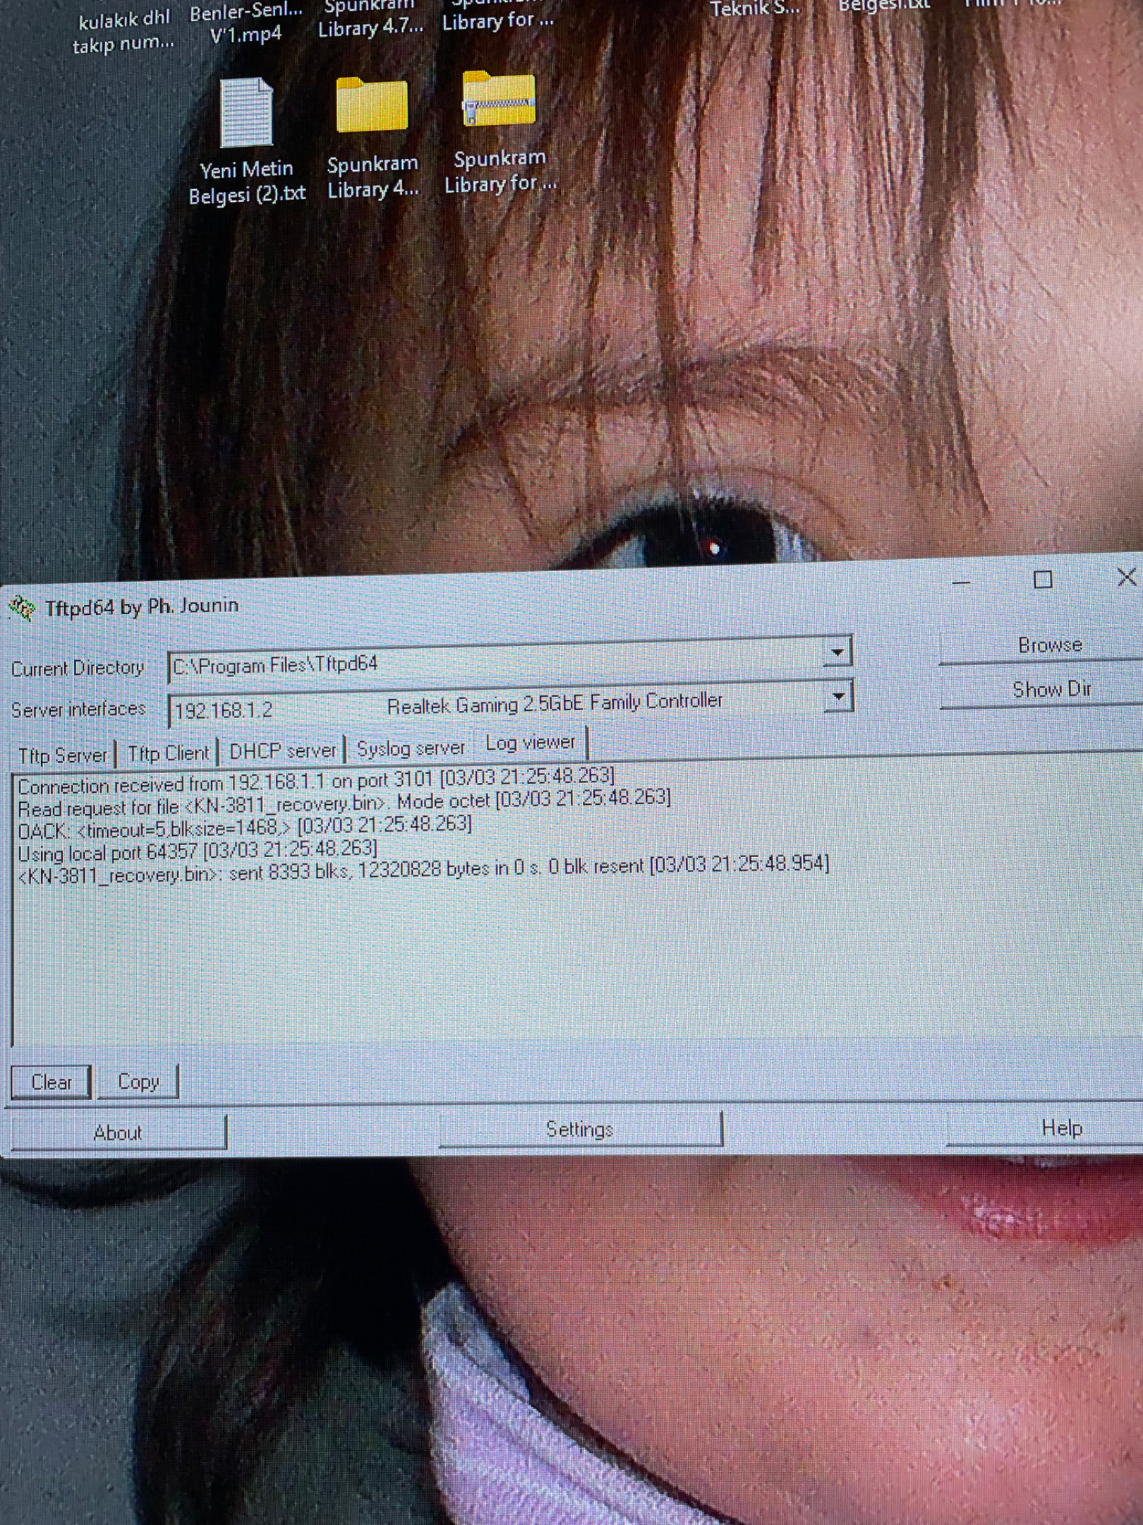Select the Log viewer tab
The width and height of the screenshot is (1143, 1525).
pyautogui.click(x=531, y=743)
